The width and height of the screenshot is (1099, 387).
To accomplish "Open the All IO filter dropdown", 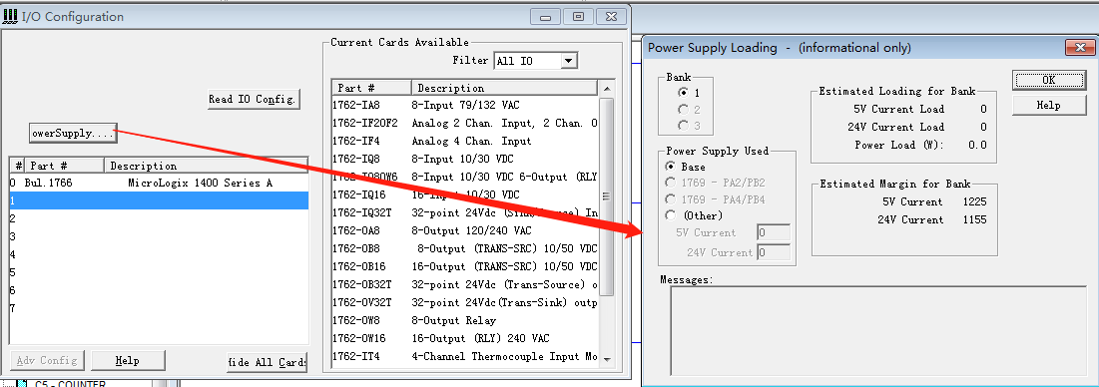I will (x=569, y=61).
